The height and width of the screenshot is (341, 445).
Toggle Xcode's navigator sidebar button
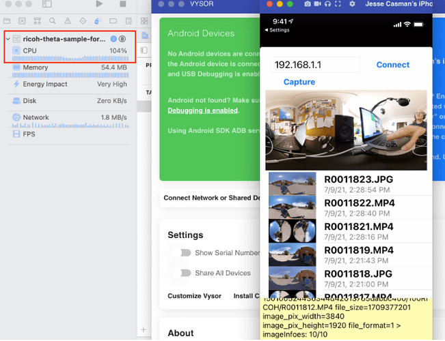47,4
